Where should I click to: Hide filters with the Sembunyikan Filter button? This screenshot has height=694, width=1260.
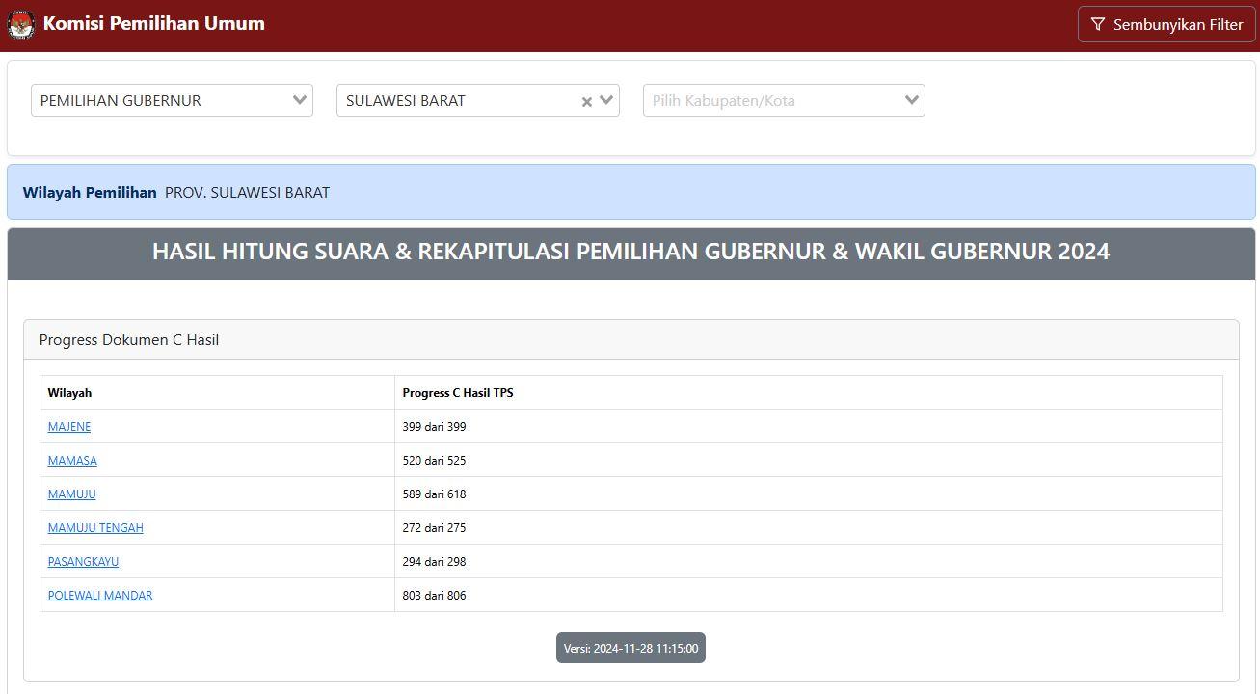click(x=1166, y=24)
